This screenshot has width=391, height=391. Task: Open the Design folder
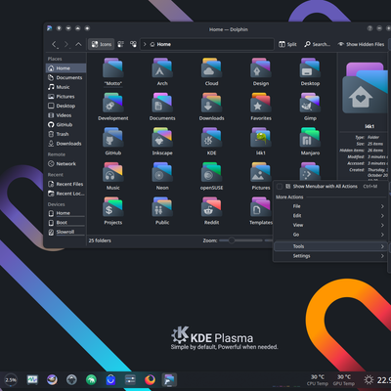261,71
